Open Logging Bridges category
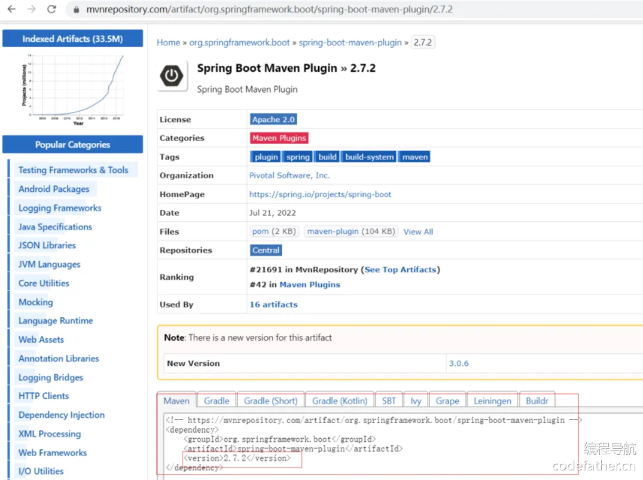The image size is (643, 480). [x=50, y=377]
